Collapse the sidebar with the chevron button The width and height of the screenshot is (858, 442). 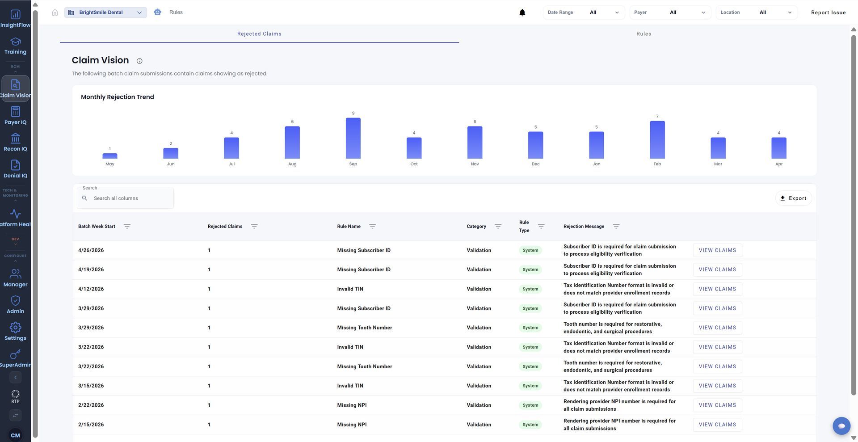15,378
